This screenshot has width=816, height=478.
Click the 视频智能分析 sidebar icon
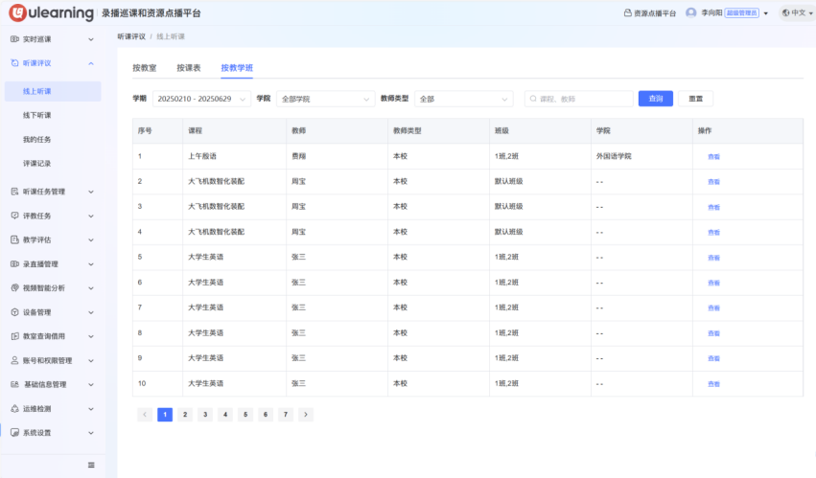coord(14,288)
